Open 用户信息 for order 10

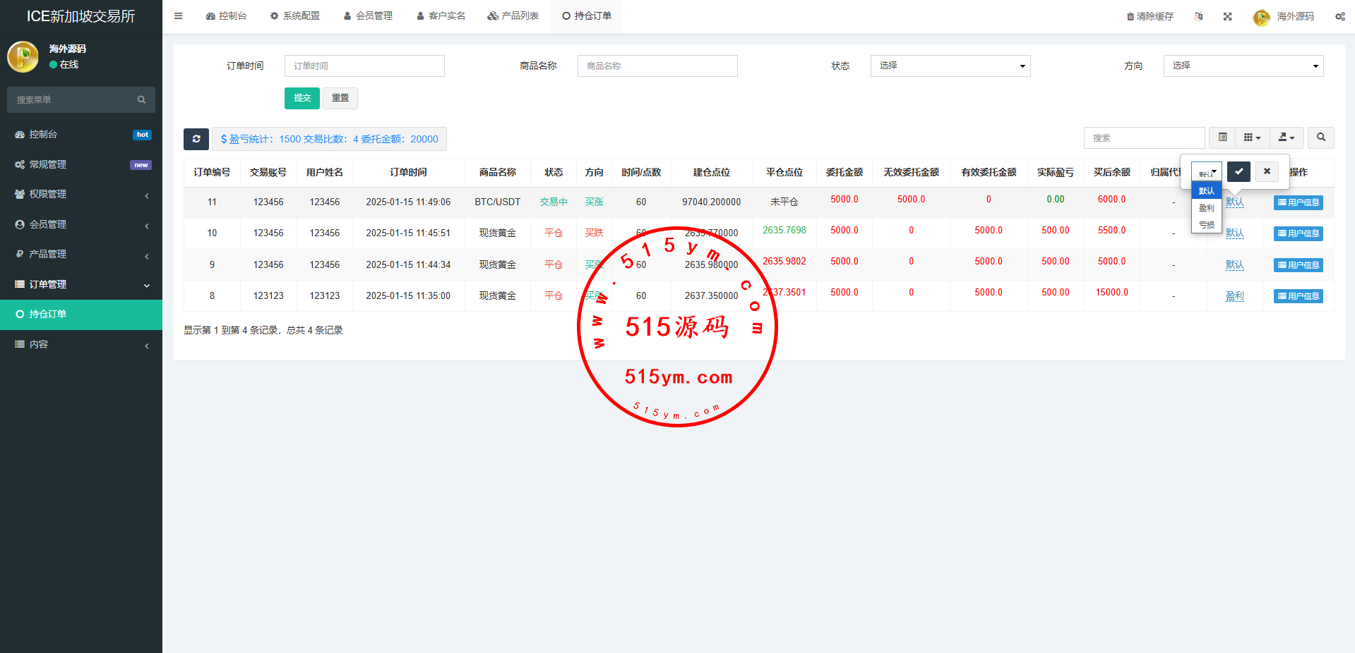coord(1298,233)
